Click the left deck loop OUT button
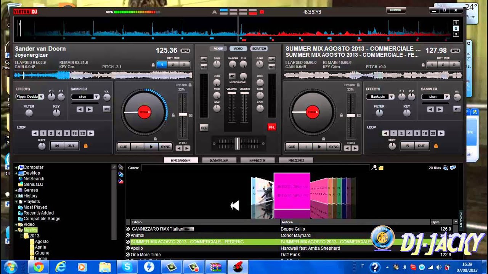This screenshot has width=488, height=274. [71, 146]
